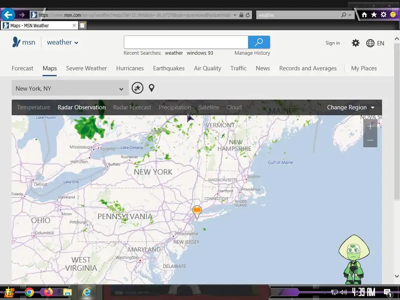Expand the New York, NY location dropdown
This screenshot has width=400, height=300.
click(70, 88)
